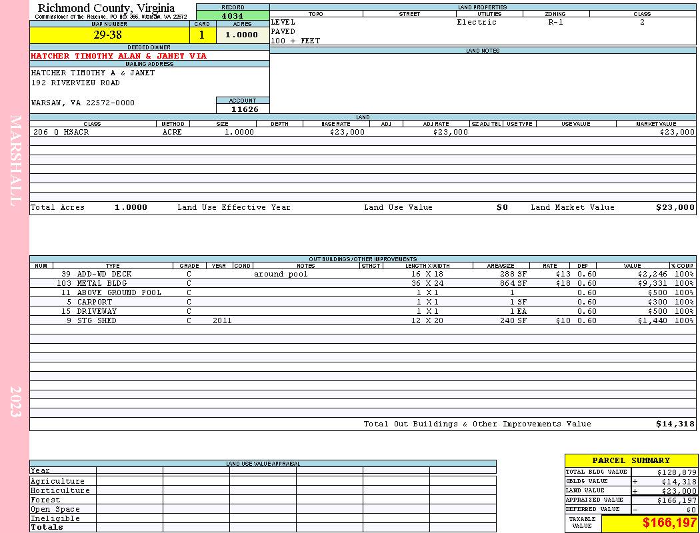Screen dimensions: 700x533
Task: Select the MARSHALL sidebar label
Action: tap(15, 161)
